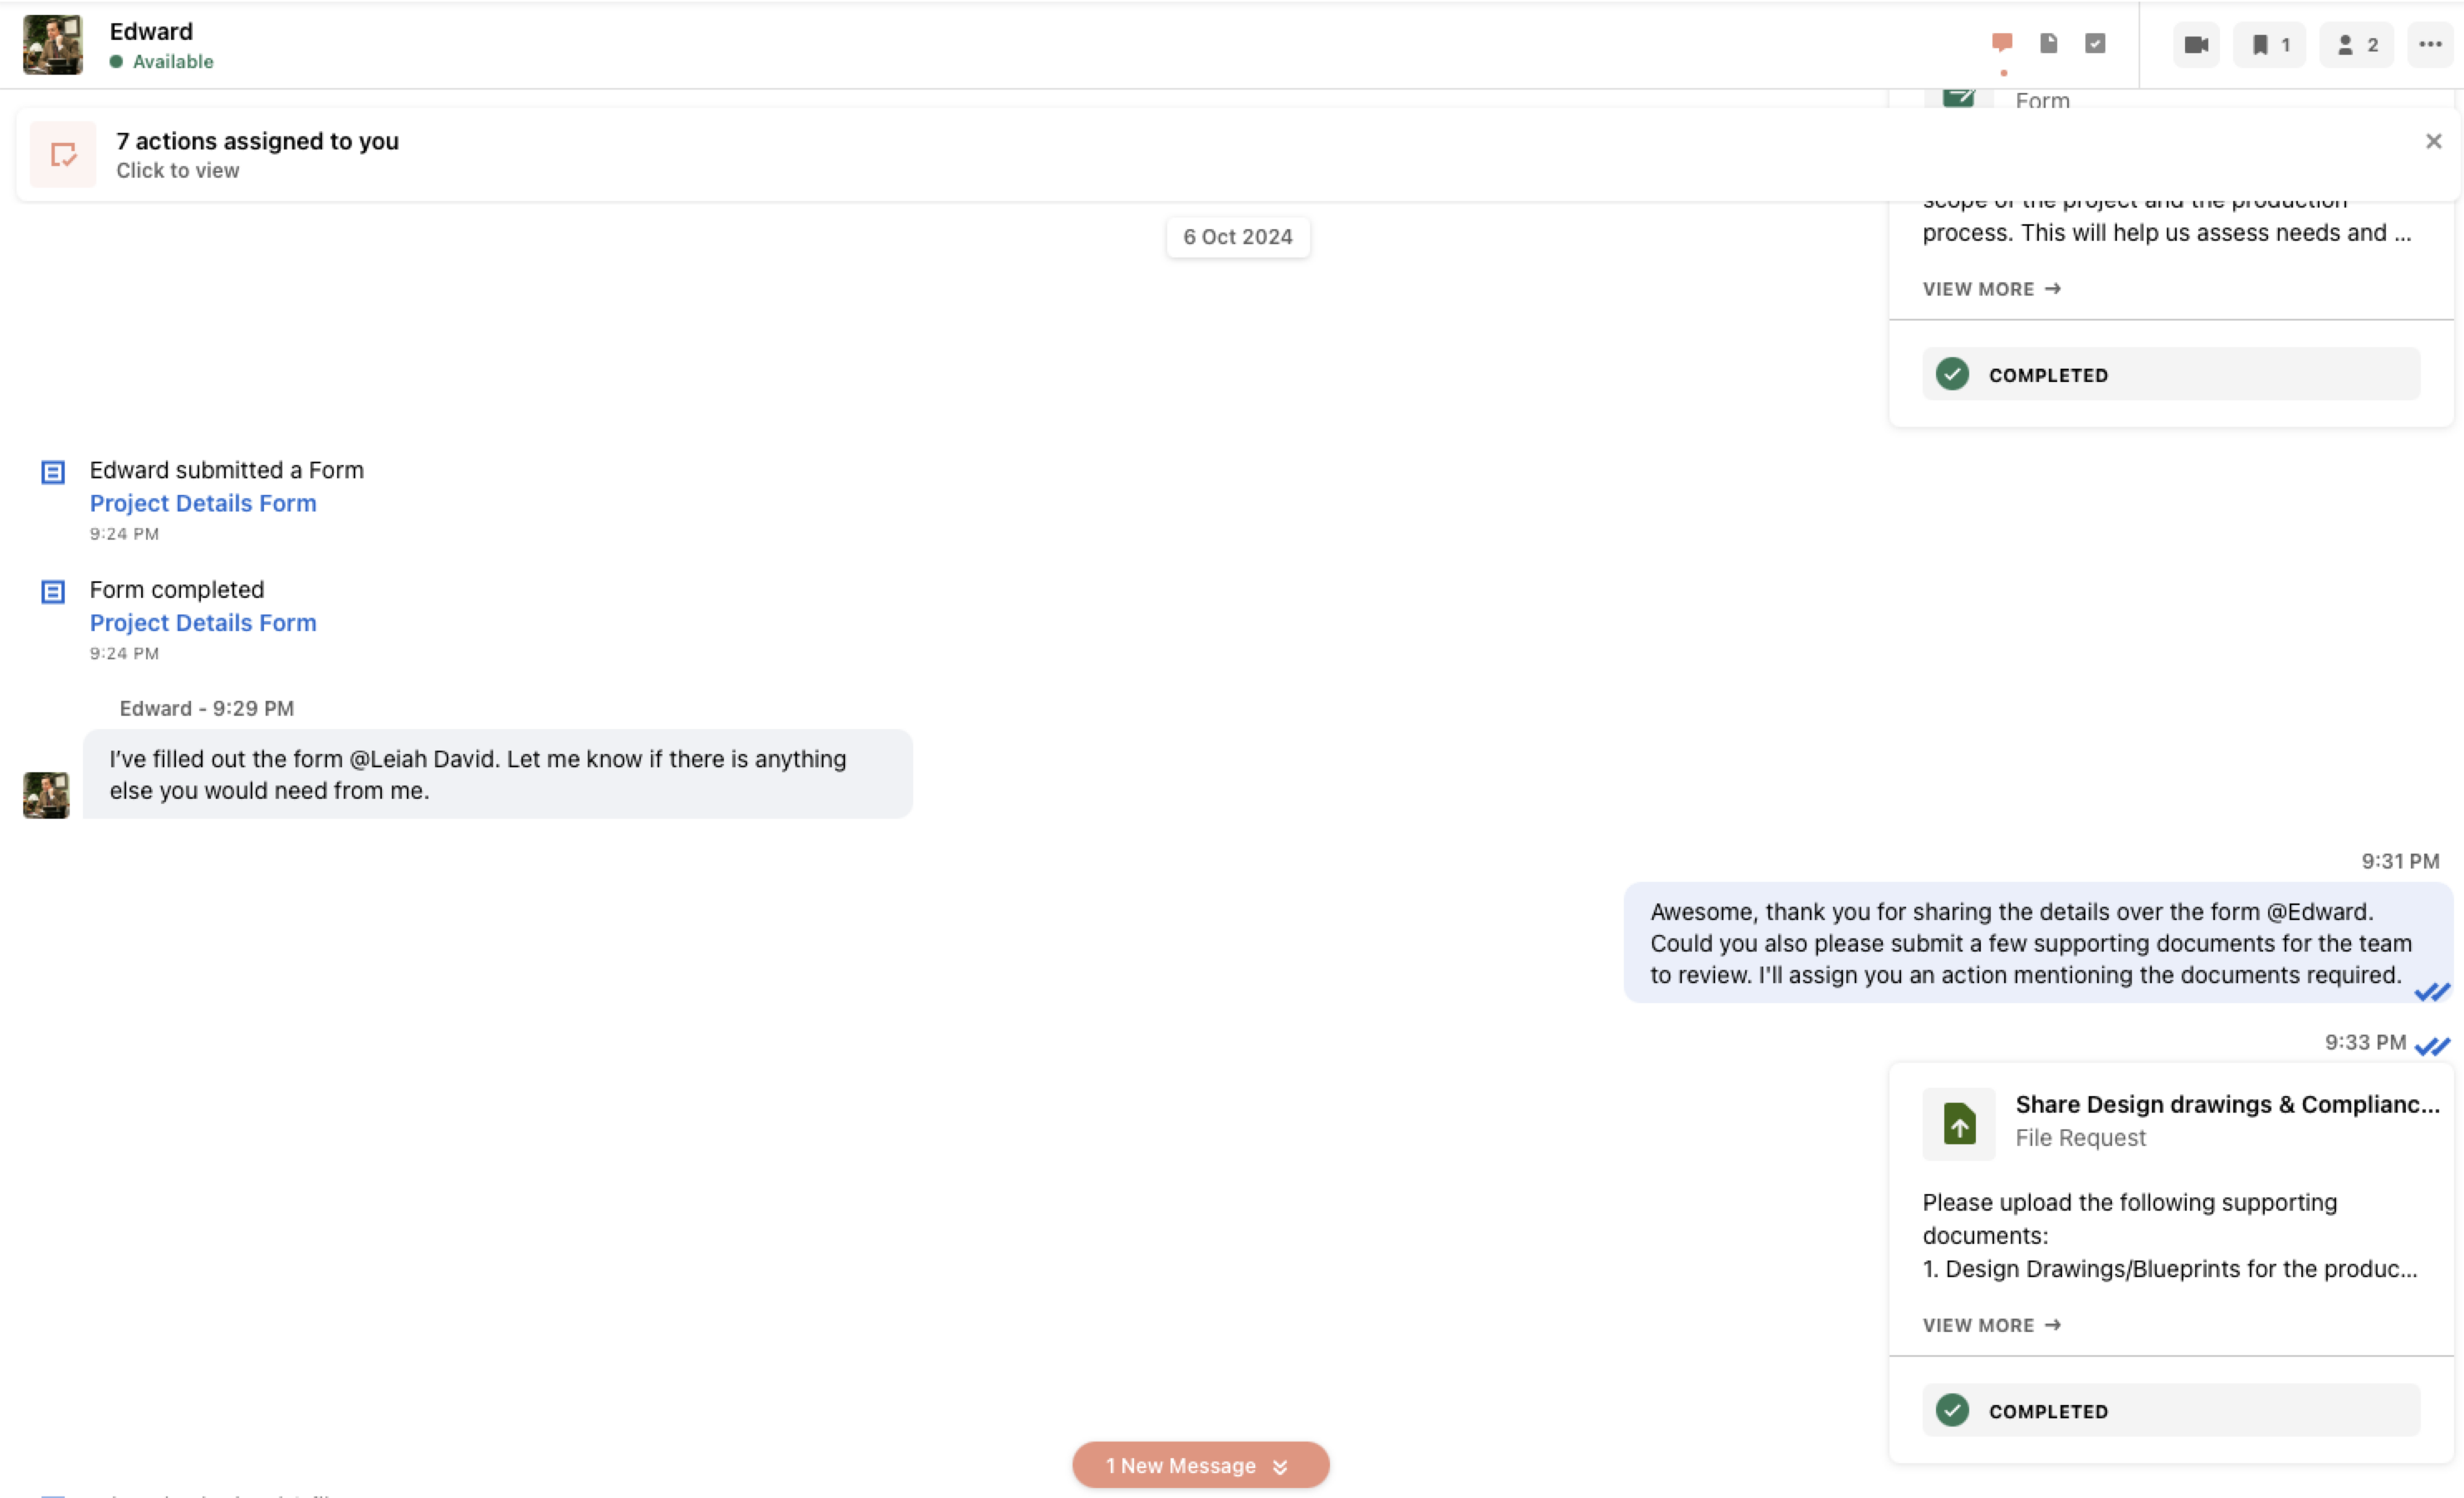Open Share Design drawings & Compliance card title

point(2227,1105)
